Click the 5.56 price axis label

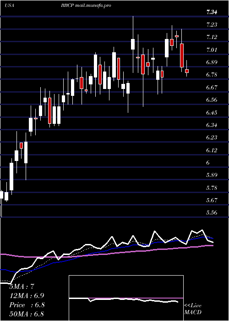pyautogui.click(x=212, y=213)
